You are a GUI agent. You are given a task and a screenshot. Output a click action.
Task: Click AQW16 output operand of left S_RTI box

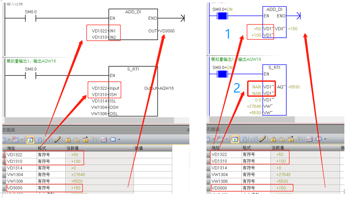click(x=167, y=88)
